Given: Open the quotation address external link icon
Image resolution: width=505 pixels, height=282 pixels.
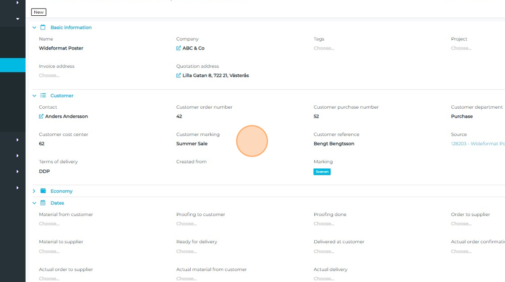Looking at the screenshot, I should [x=179, y=76].
